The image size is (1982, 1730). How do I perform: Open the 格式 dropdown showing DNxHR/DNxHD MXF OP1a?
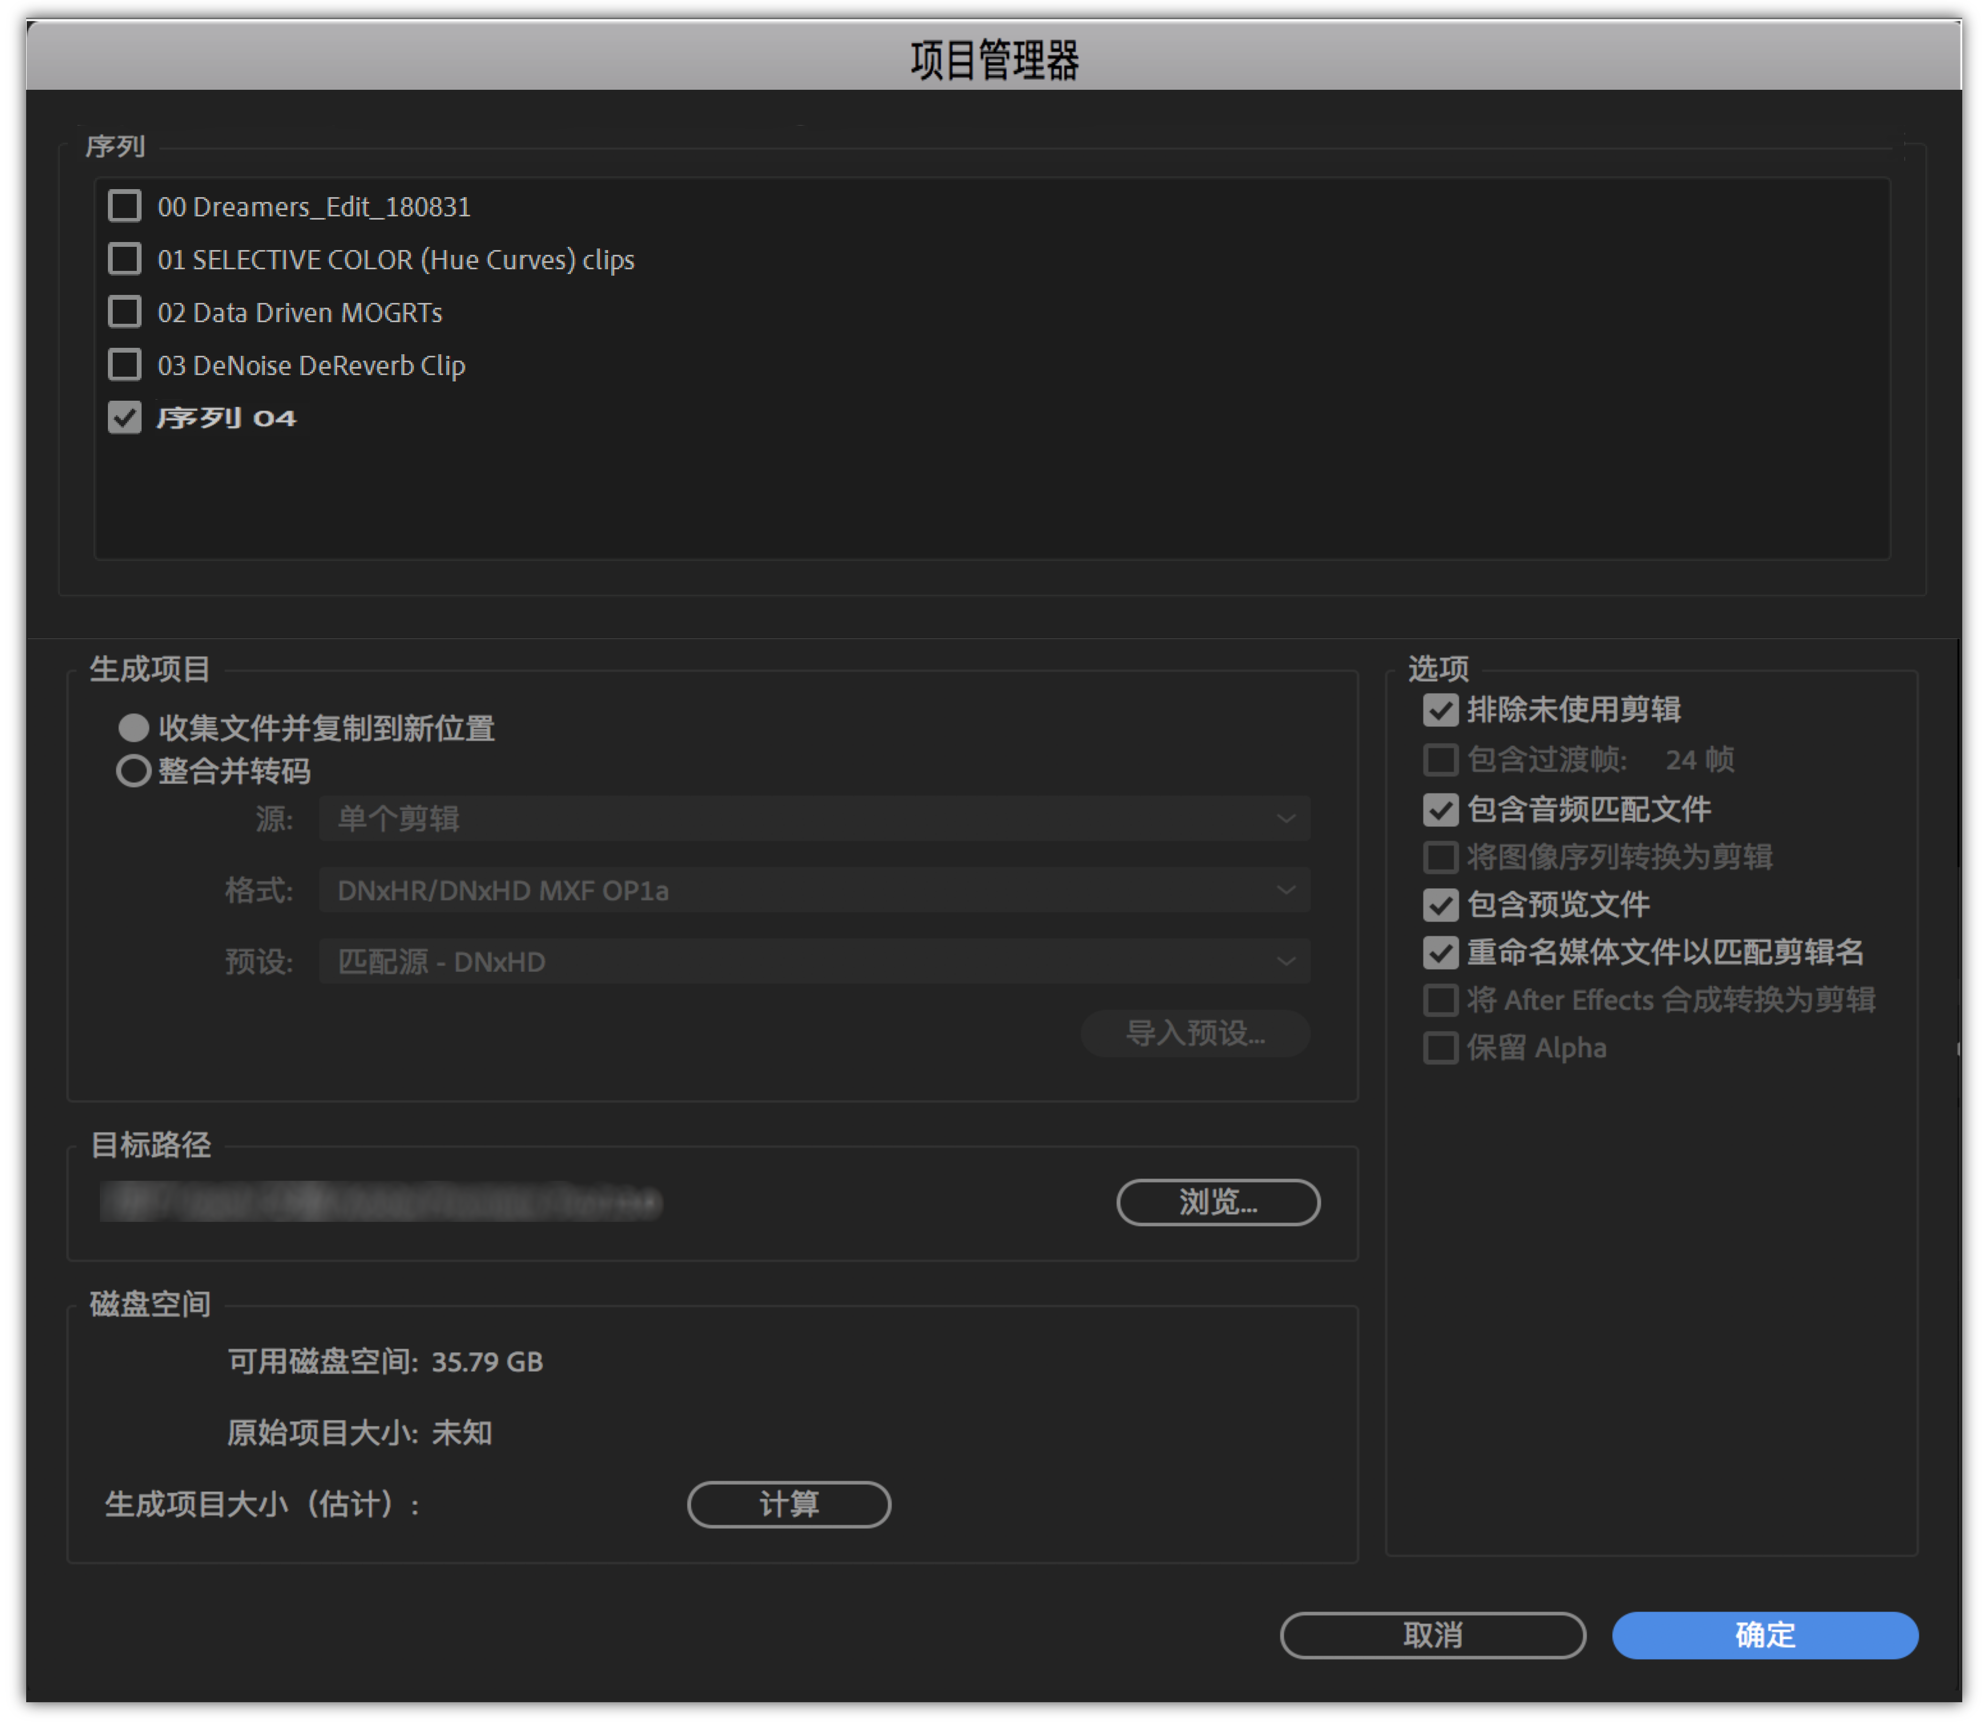(815, 890)
